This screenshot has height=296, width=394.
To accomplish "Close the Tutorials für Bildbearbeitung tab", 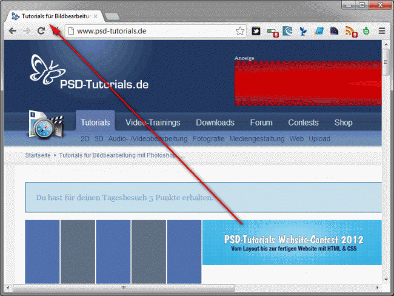I will [96, 16].
